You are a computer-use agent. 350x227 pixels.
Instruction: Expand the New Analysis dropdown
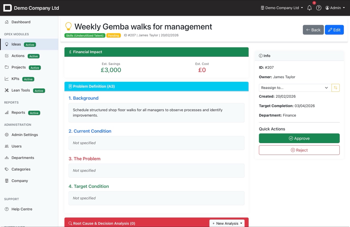pos(227,223)
